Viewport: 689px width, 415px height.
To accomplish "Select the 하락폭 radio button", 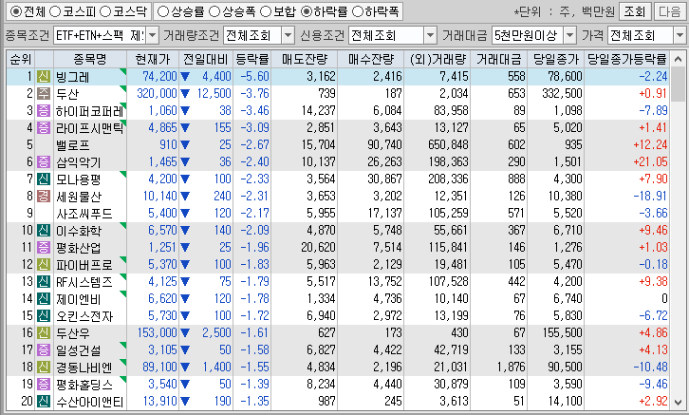I will pos(358,11).
